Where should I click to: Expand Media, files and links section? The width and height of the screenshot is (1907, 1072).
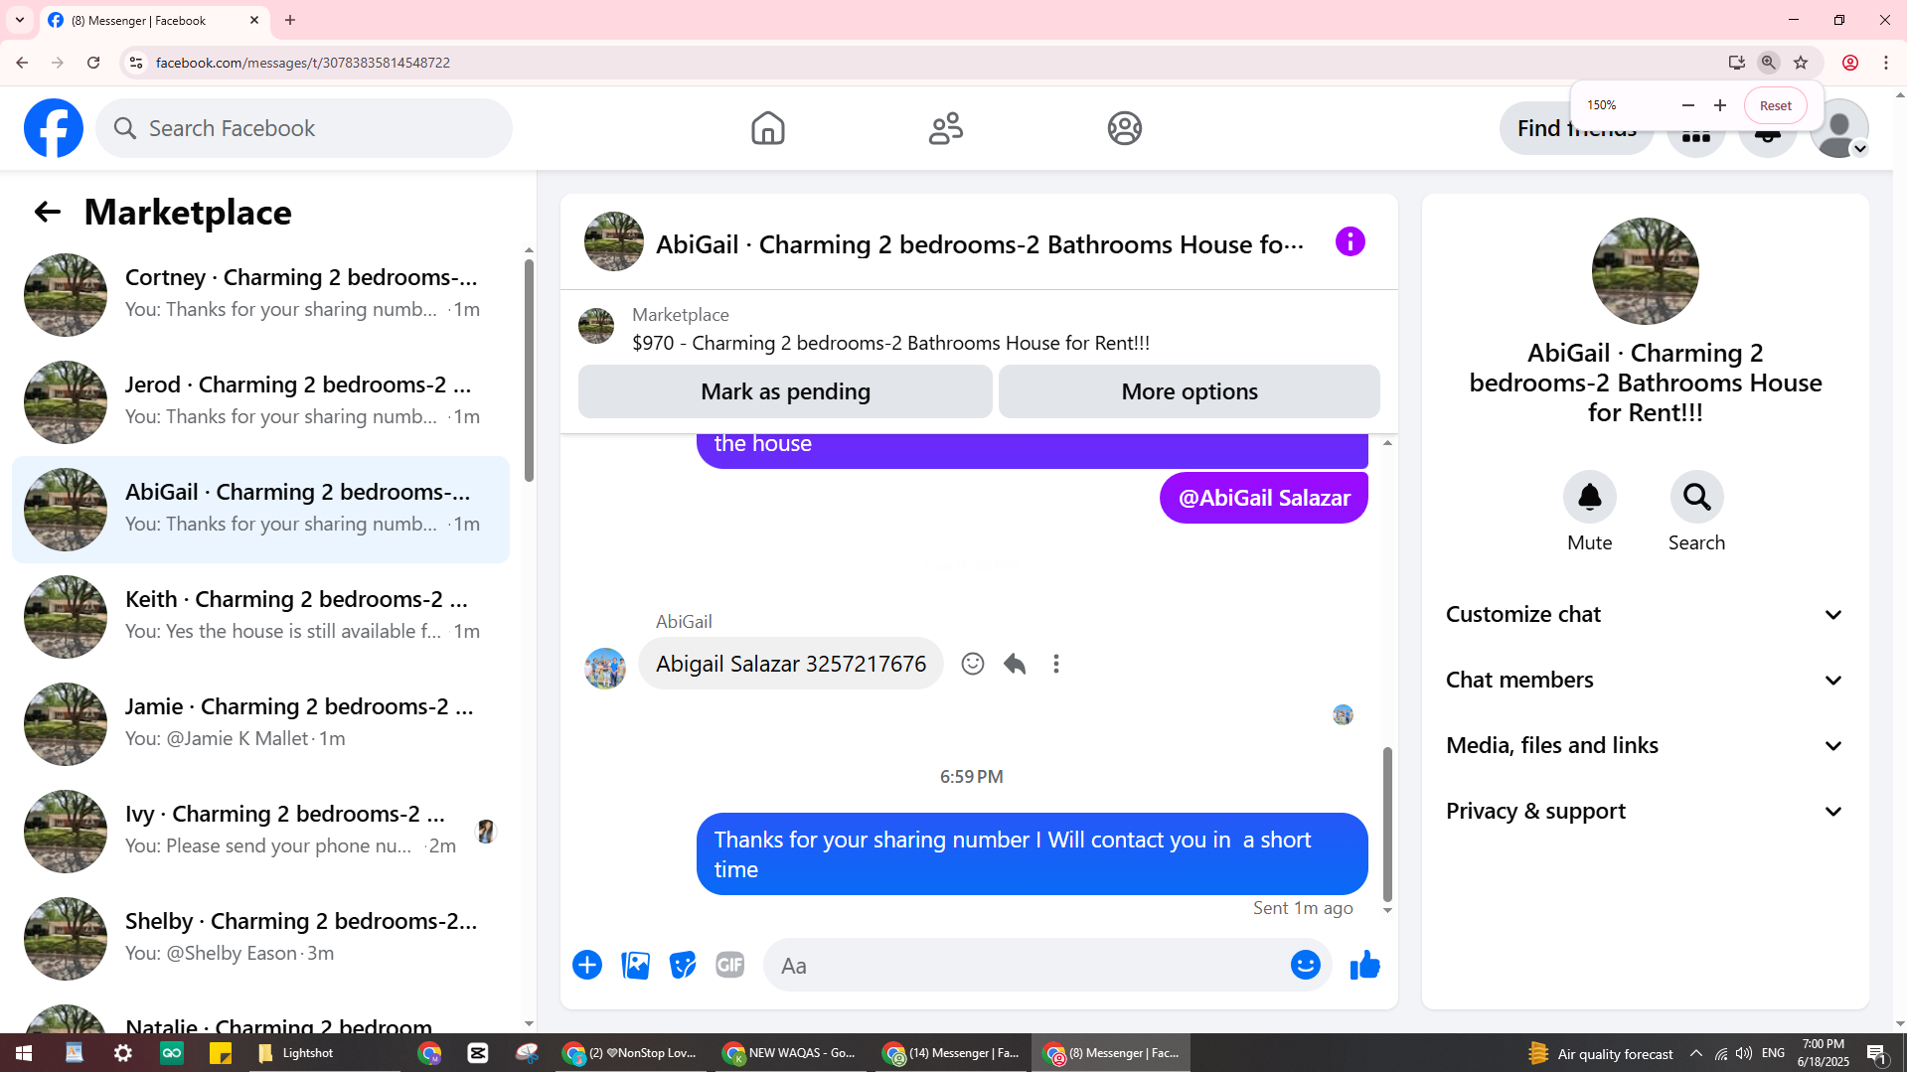1646,746
